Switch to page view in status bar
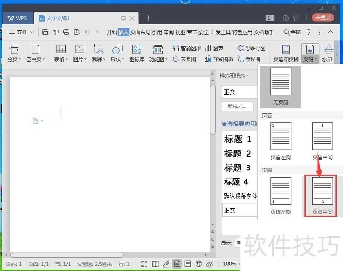The width and height of the screenshot is (343, 271). point(177,264)
